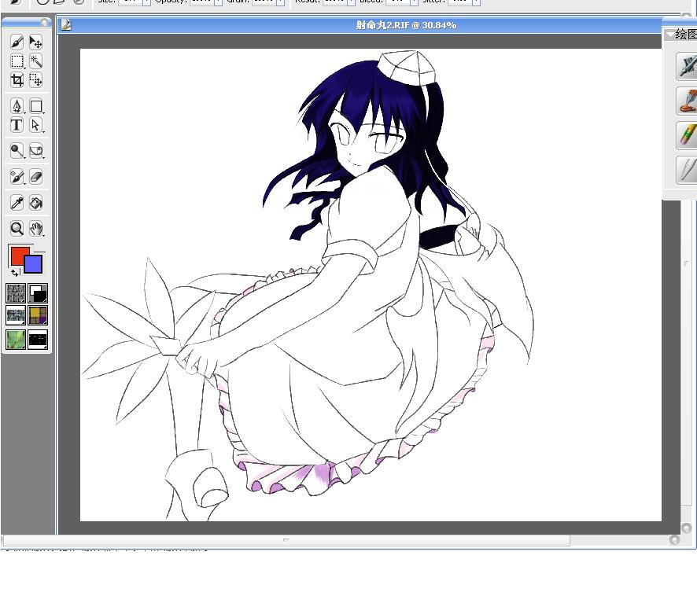Select the Pen tool

(x=17, y=106)
